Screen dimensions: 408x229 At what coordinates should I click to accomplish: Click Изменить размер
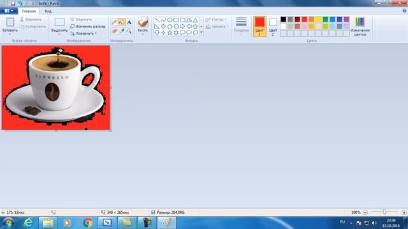point(88,27)
